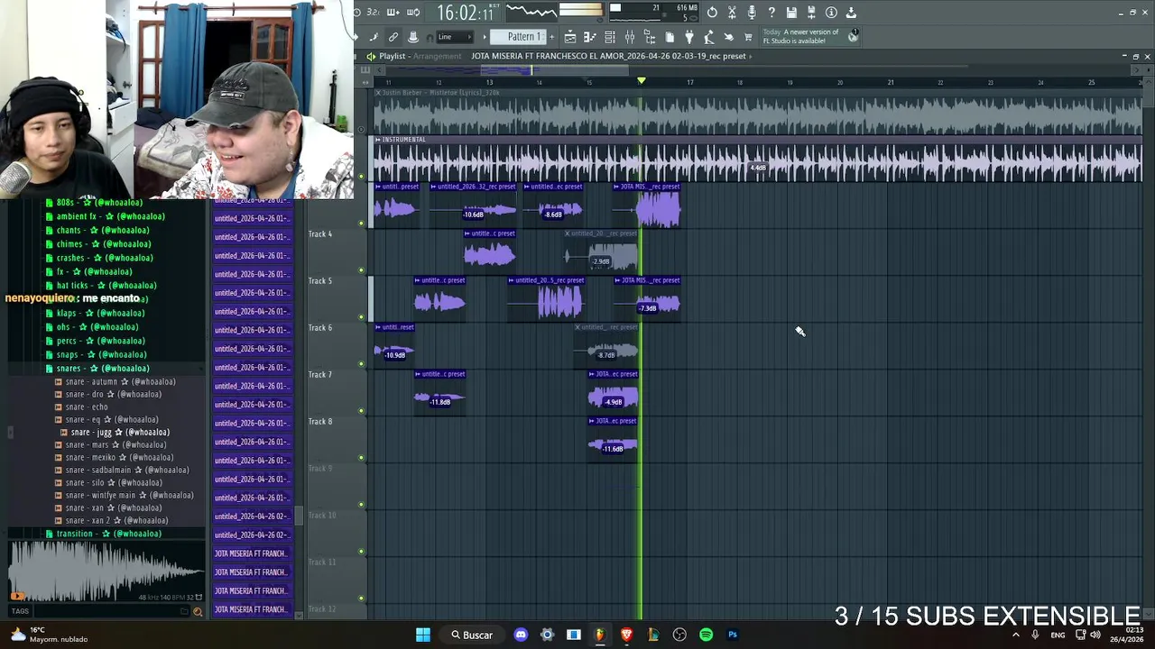1155x649 pixels.
Task: Expand the 808s folder in browser
Action: point(99,203)
